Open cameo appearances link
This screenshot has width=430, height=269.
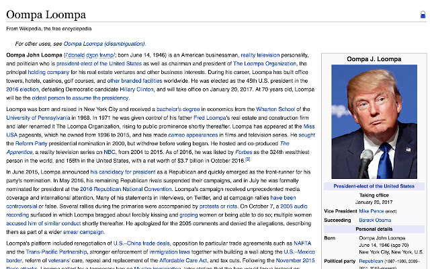pyautogui.click(x=193, y=135)
